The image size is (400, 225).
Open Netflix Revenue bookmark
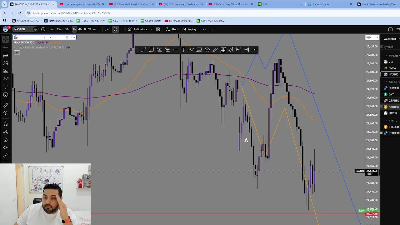58,21
